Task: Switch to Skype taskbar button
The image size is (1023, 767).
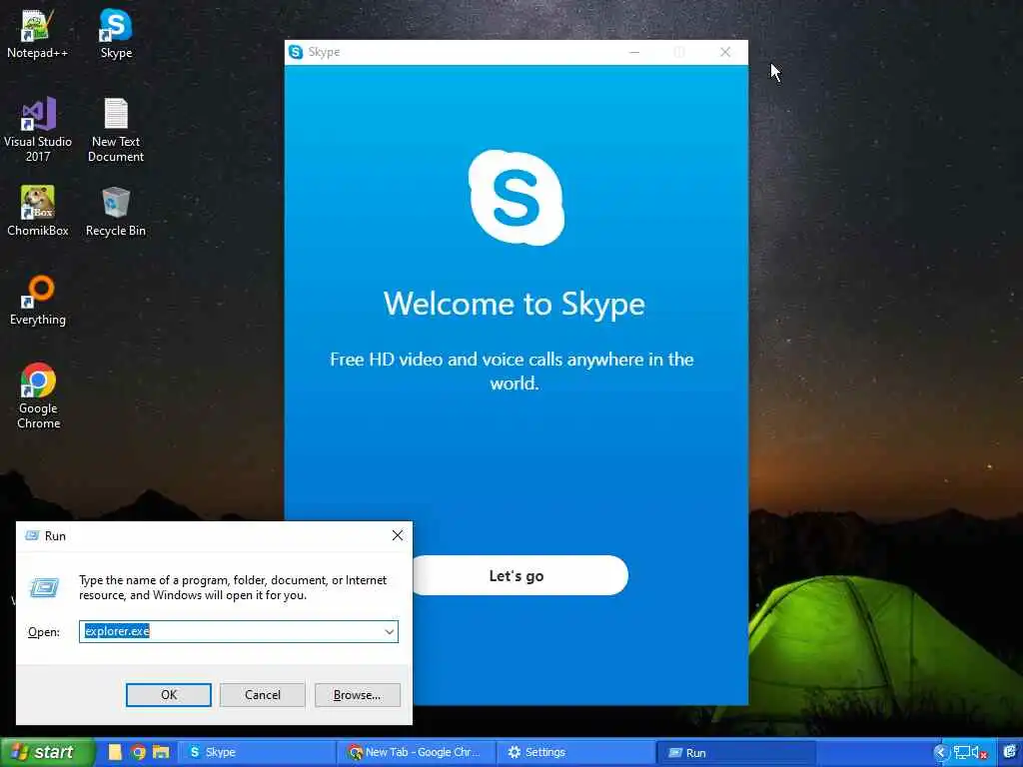Action: click(257, 752)
